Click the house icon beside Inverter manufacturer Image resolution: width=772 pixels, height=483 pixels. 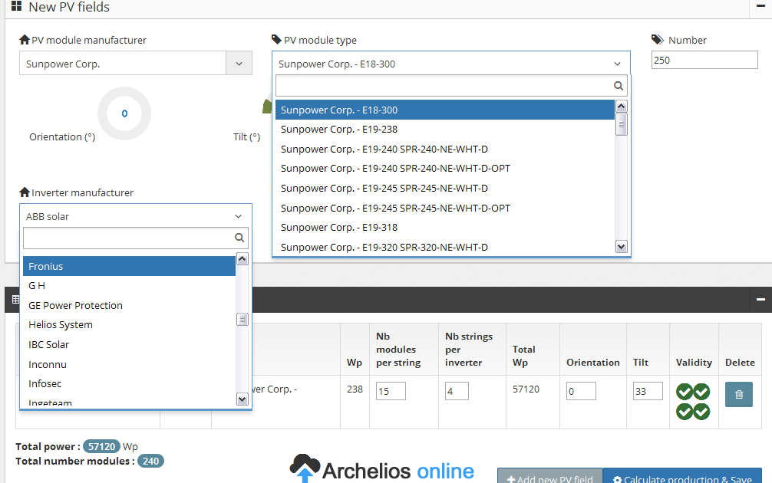[x=25, y=192]
